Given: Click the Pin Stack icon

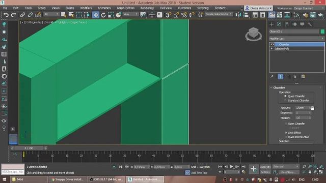Looking at the screenshot, I should pos(271,77).
